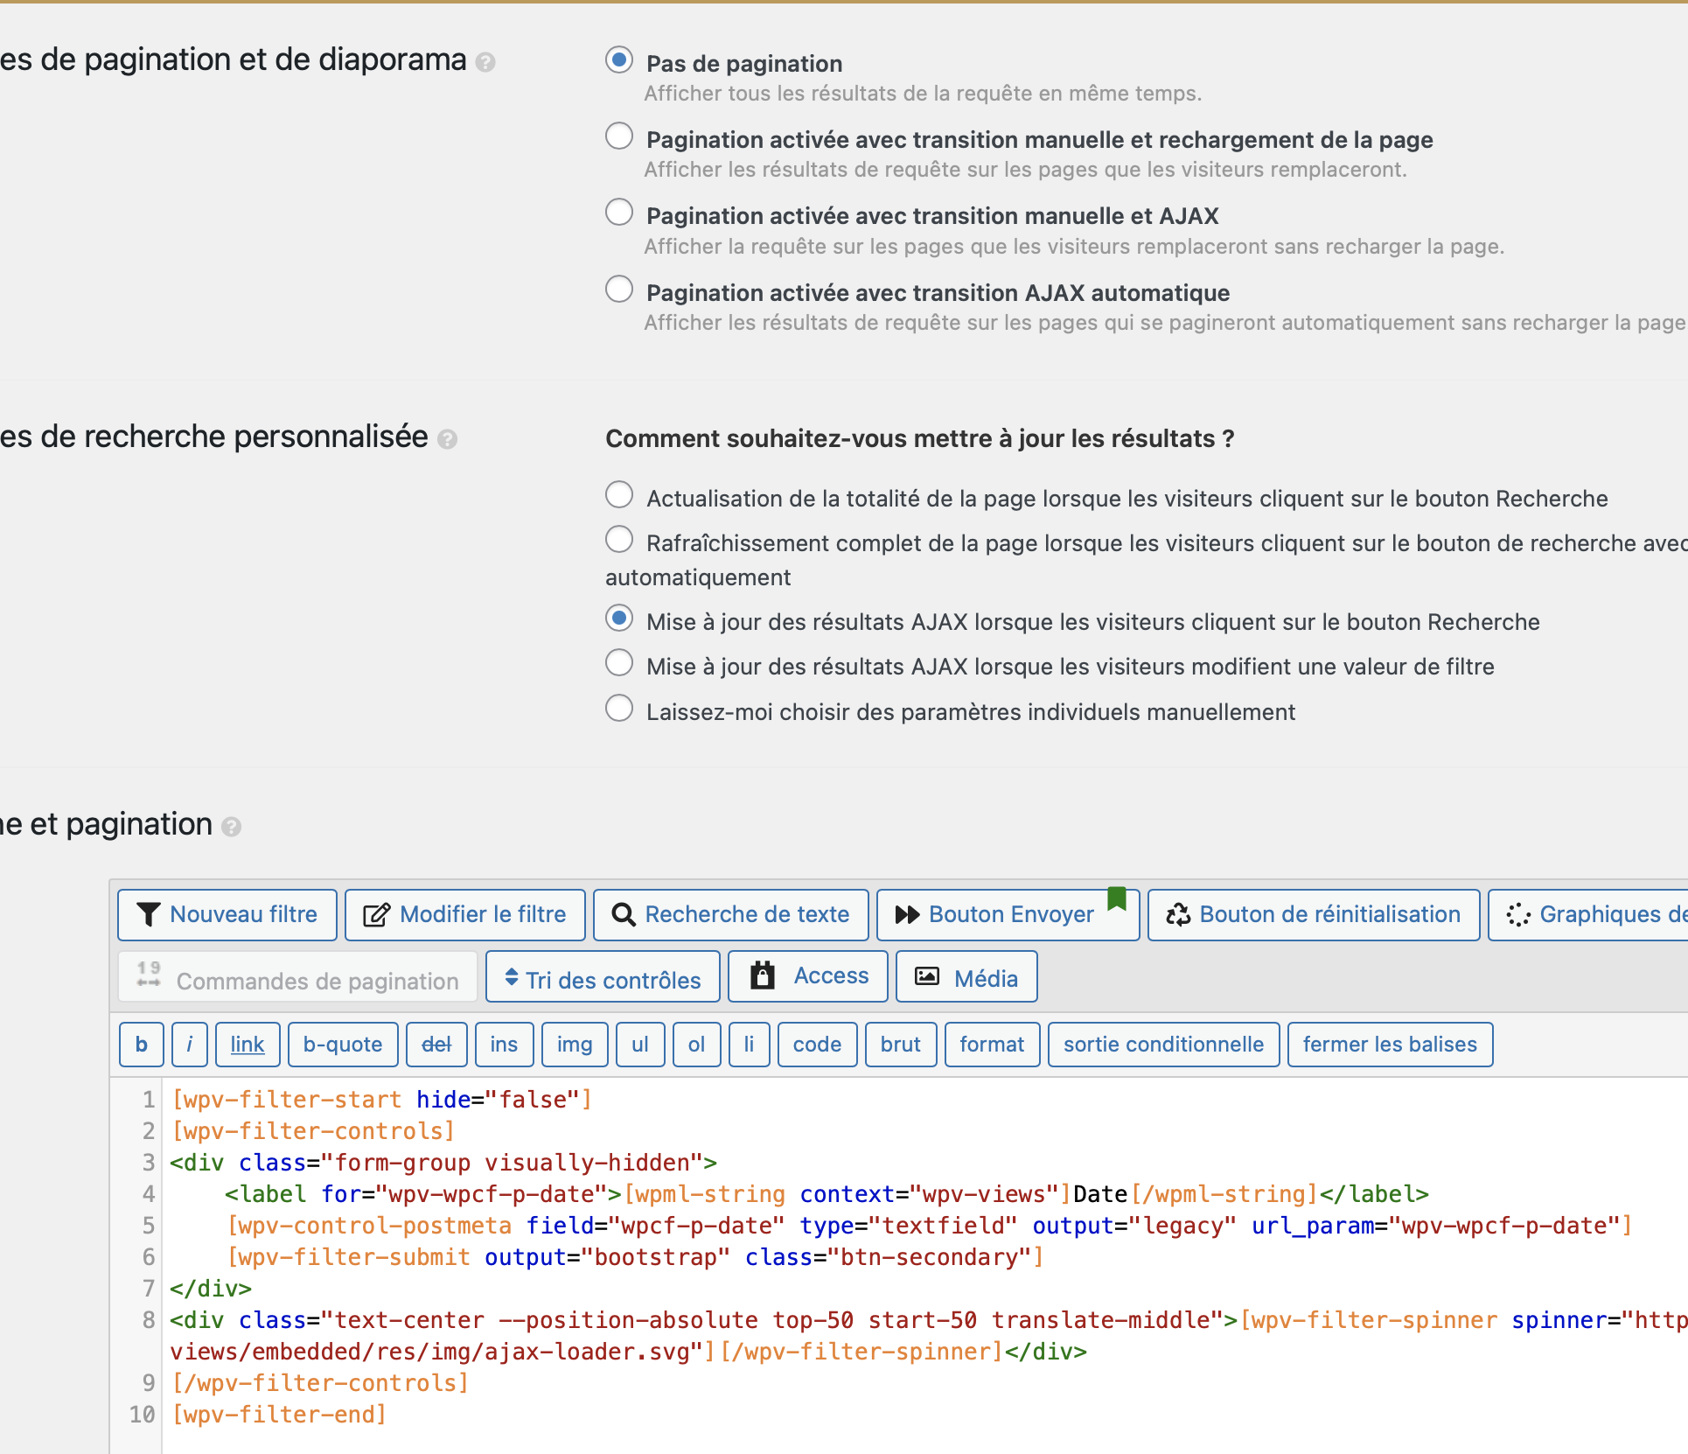Click code line 10 '[wpv-filter-end]'

(279, 1415)
